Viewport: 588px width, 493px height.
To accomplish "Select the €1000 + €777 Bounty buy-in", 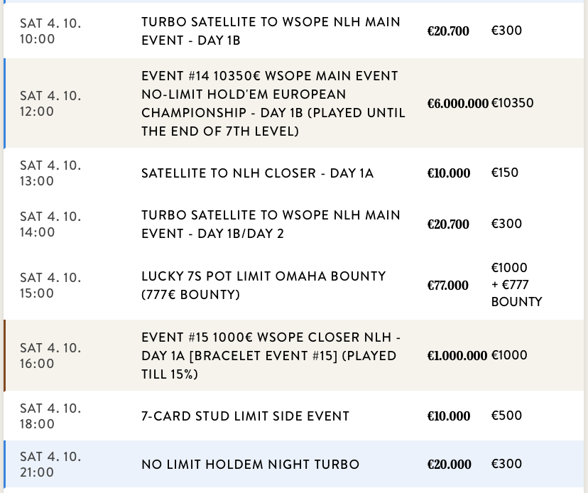I will (516, 285).
